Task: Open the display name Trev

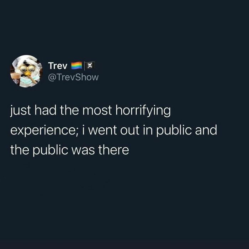Action: [x=58, y=66]
